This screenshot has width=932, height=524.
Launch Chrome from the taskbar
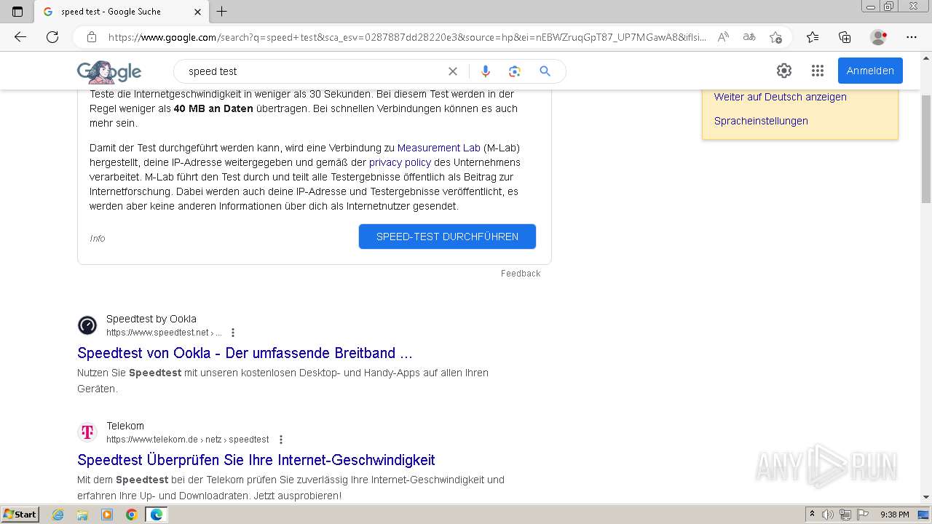[132, 515]
